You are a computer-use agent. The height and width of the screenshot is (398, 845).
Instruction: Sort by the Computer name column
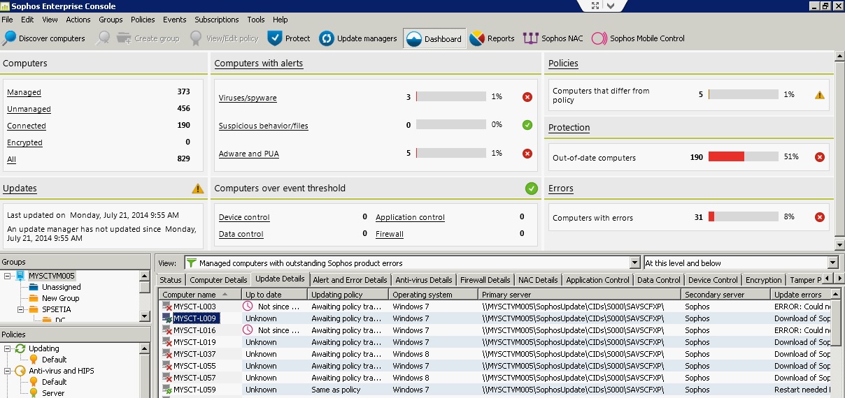200,295
